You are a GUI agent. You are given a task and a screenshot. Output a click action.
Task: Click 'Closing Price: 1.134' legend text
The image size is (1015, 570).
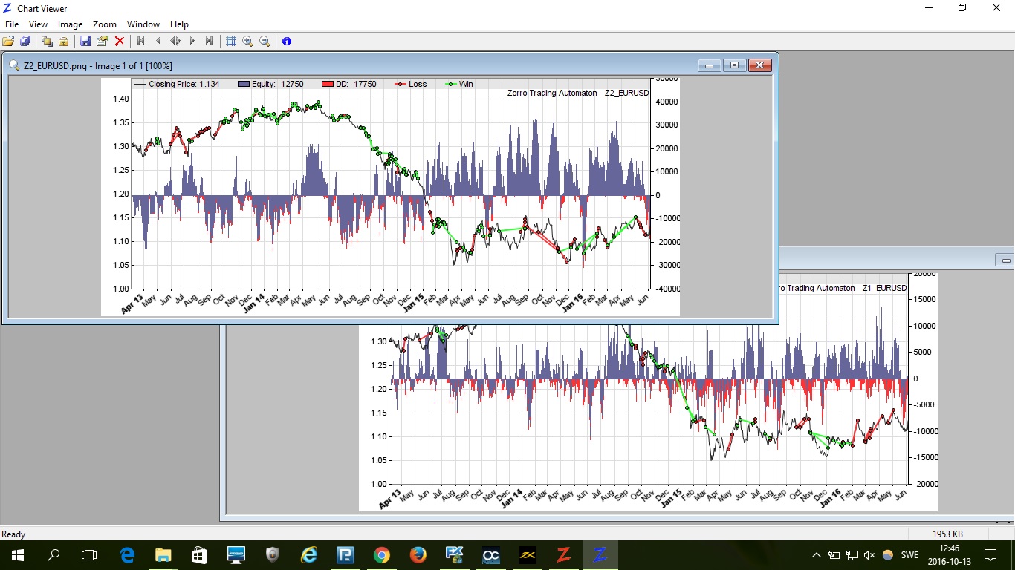[x=184, y=84]
